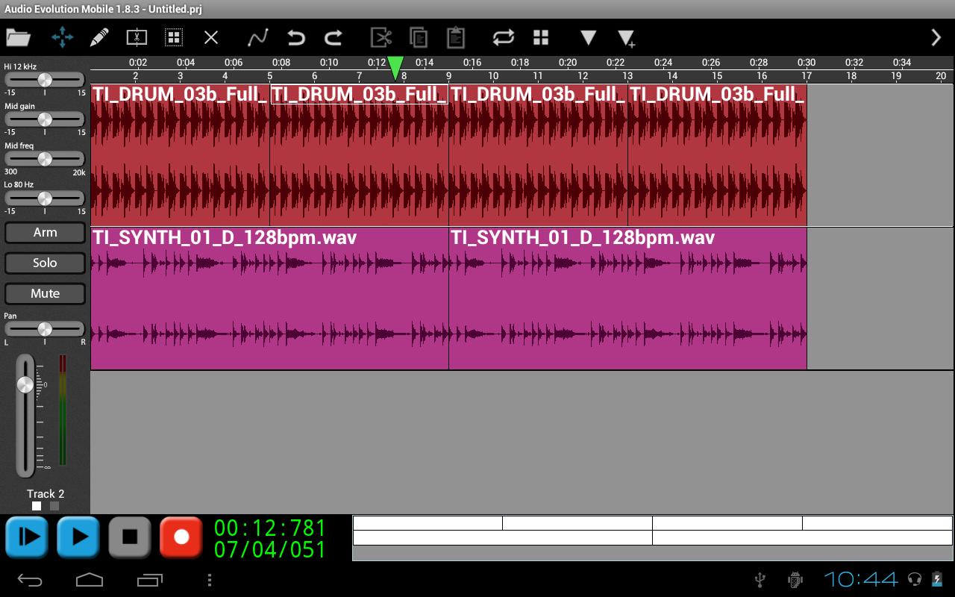Open project with the folder icon
The image size is (955, 597).
[x=18, y=37]
